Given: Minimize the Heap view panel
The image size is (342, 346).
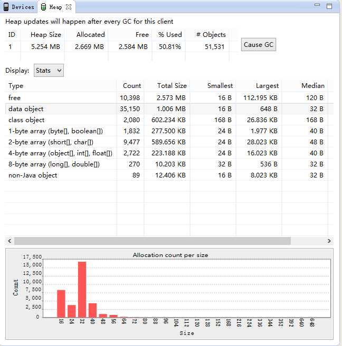Looking at the screenshot, I should [317, 5].
